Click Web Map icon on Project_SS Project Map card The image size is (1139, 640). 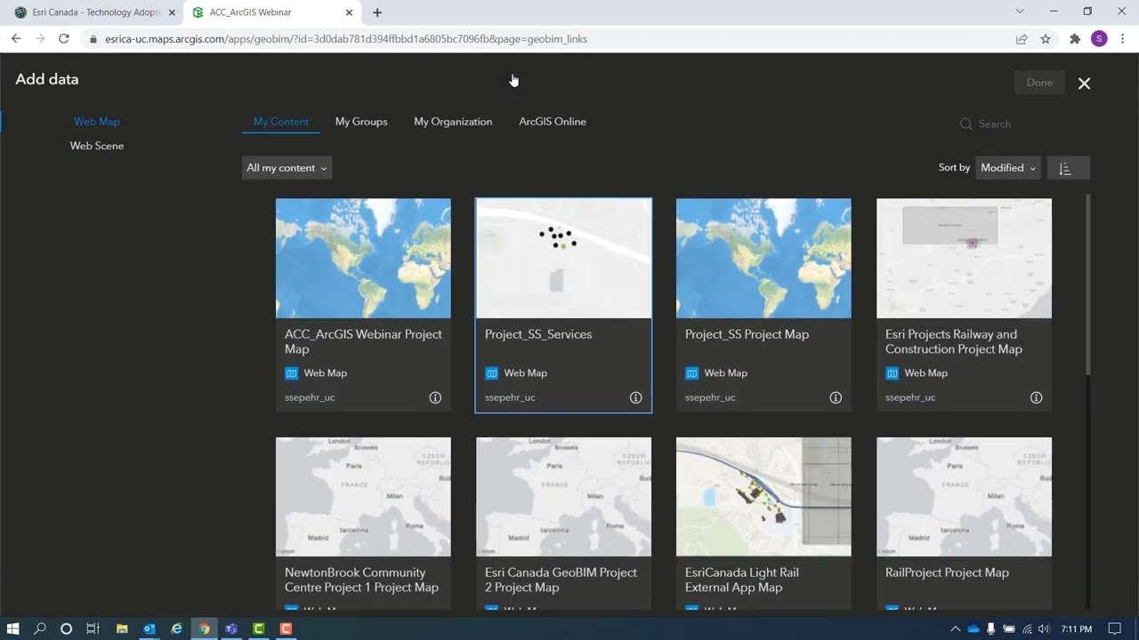[691, 373]
